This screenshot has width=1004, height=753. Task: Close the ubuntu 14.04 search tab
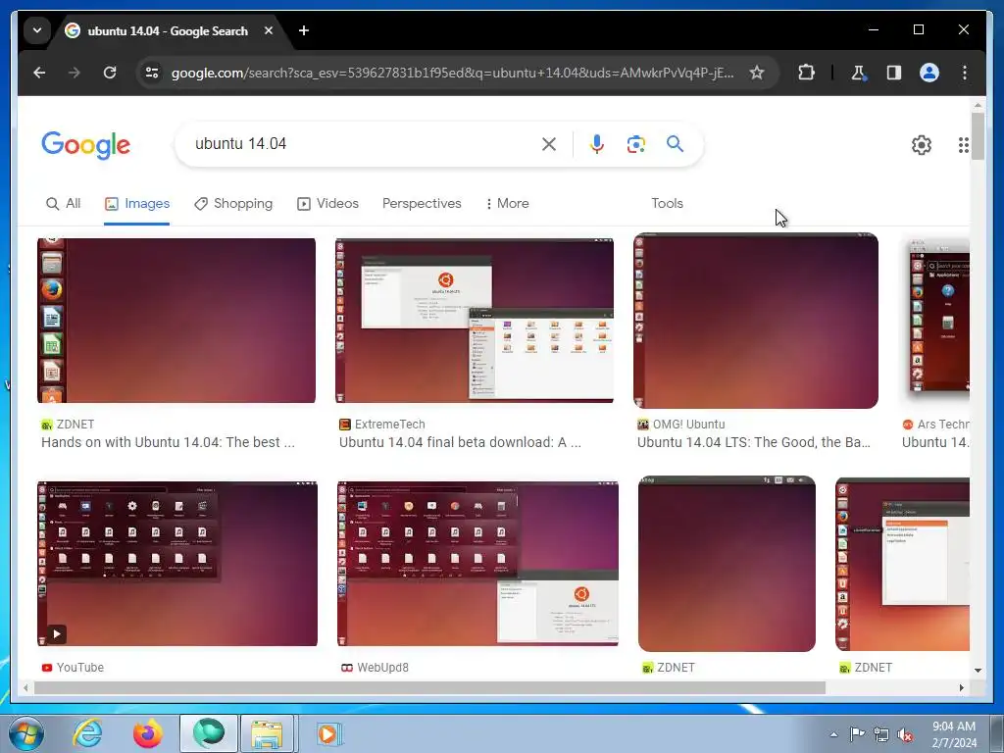click(269, 30)
